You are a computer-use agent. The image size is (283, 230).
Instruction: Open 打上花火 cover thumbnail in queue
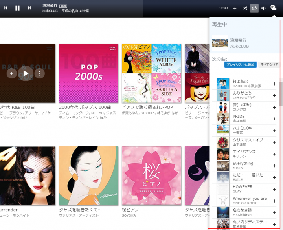(223, 84)
